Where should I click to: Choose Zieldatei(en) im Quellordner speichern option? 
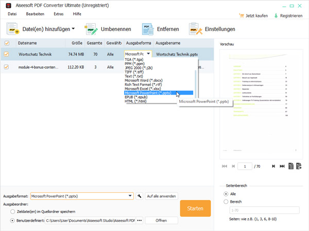[x=13, y=211]
